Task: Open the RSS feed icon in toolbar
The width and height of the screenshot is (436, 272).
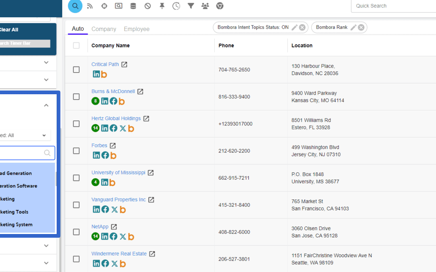Action: coord(90,6)
